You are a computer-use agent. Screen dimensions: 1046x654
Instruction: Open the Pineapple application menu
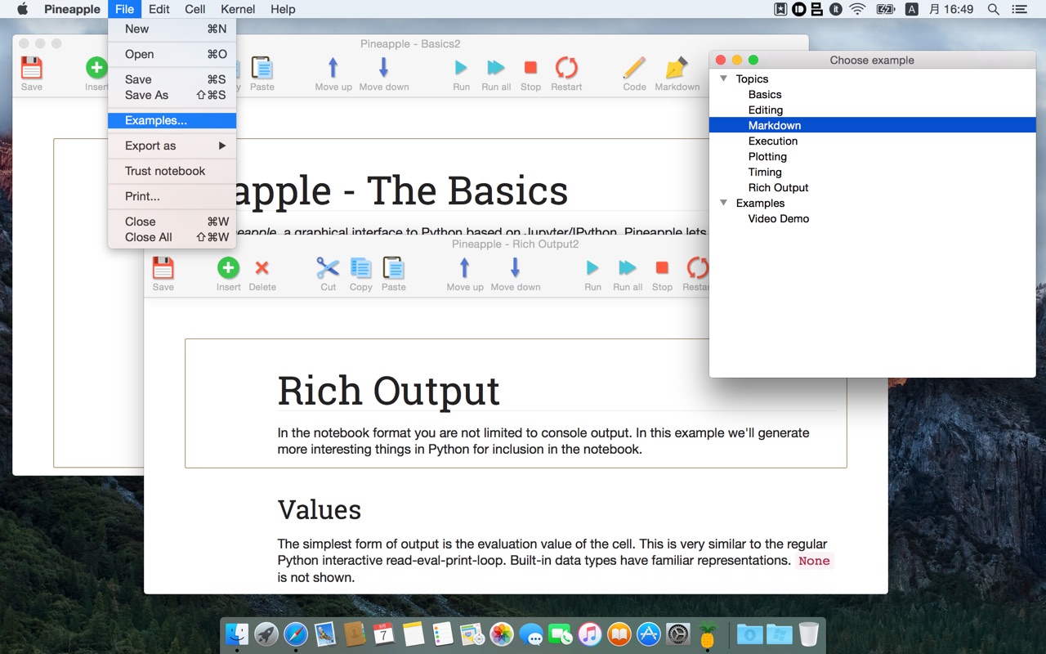click(x=72, y=9)
